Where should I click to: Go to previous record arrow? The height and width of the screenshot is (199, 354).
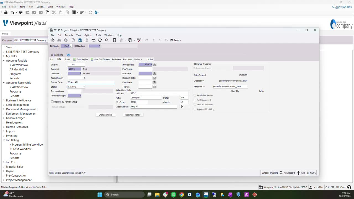coord(153,40)
